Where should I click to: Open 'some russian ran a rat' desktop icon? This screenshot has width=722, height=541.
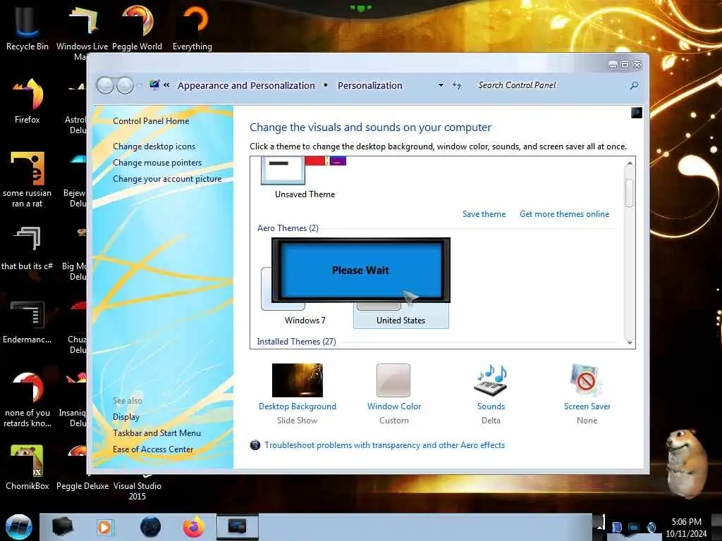point(27,180)
